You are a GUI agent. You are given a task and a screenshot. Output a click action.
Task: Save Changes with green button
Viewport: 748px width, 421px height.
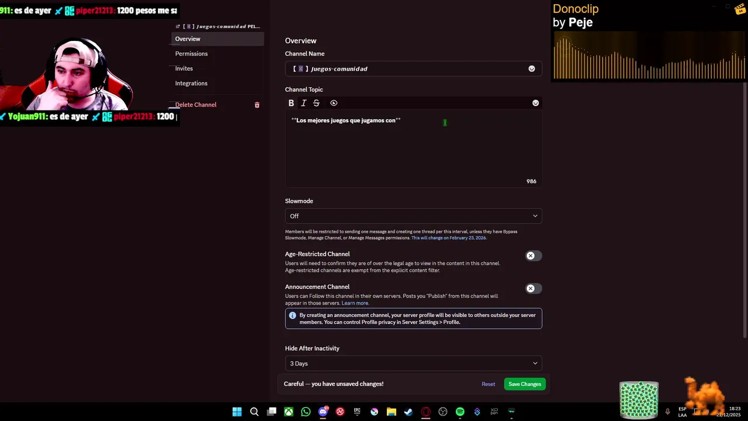[x=525, y=384]
